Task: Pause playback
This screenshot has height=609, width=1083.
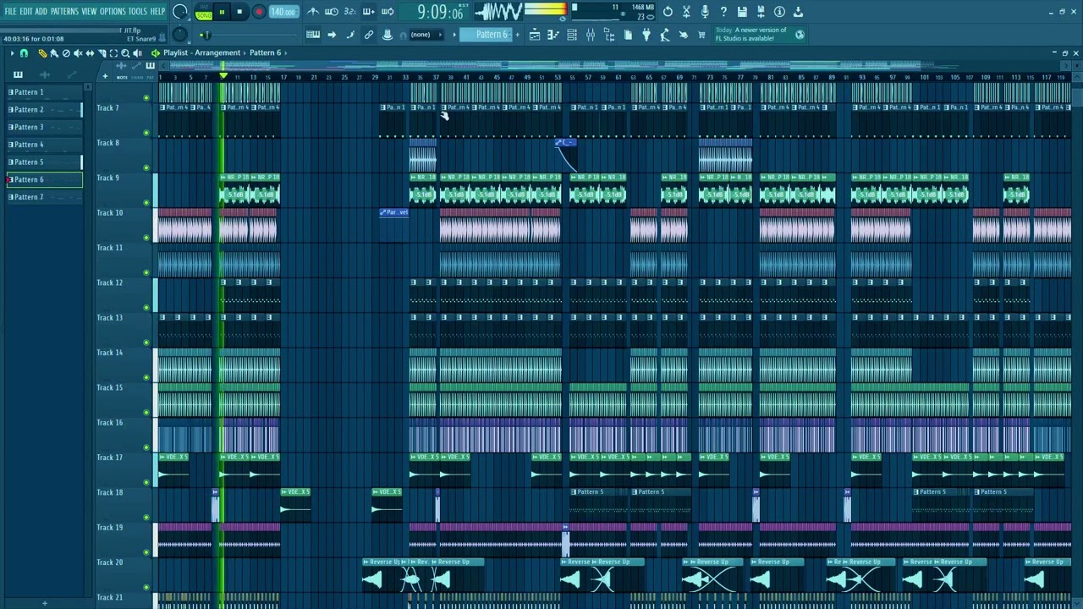Action: (222, 12)
